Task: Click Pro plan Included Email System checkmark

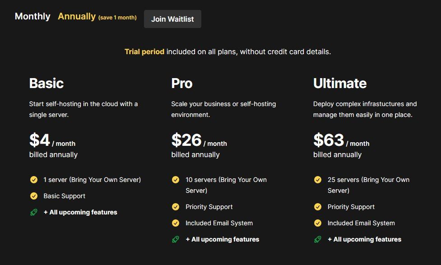Action: (176, 223)
